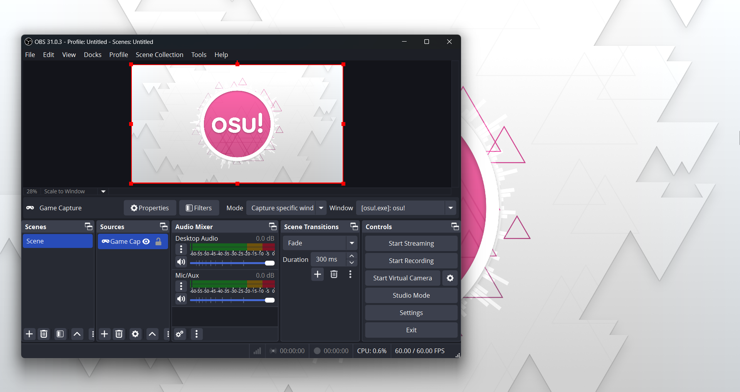
Task: Remove selected scene with trash icon
Action: (44, 334)
